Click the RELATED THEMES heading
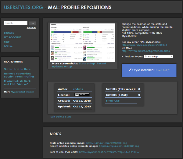 click(13, 62)
